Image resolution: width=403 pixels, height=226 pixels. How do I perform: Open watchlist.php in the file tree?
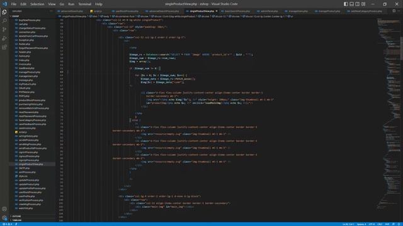(26, 208)
